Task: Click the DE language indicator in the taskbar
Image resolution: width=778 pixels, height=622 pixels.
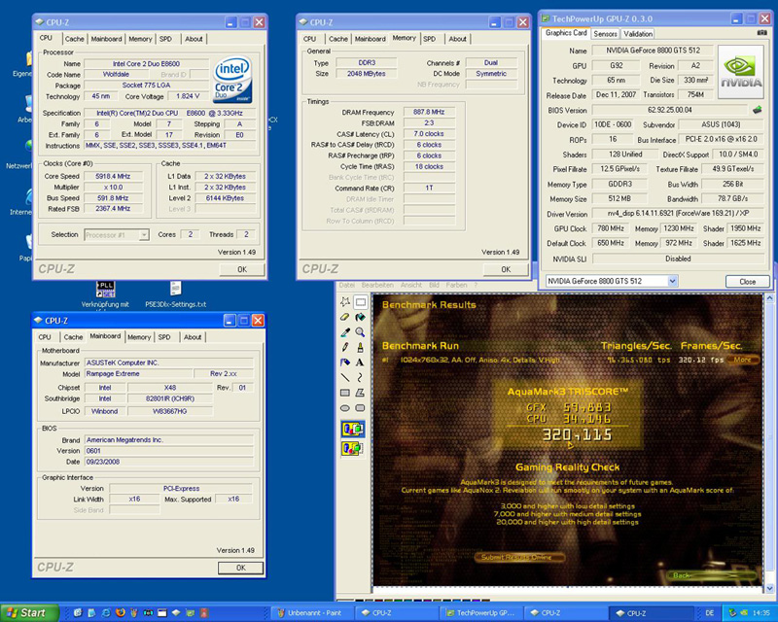Action: coord(709,613)
